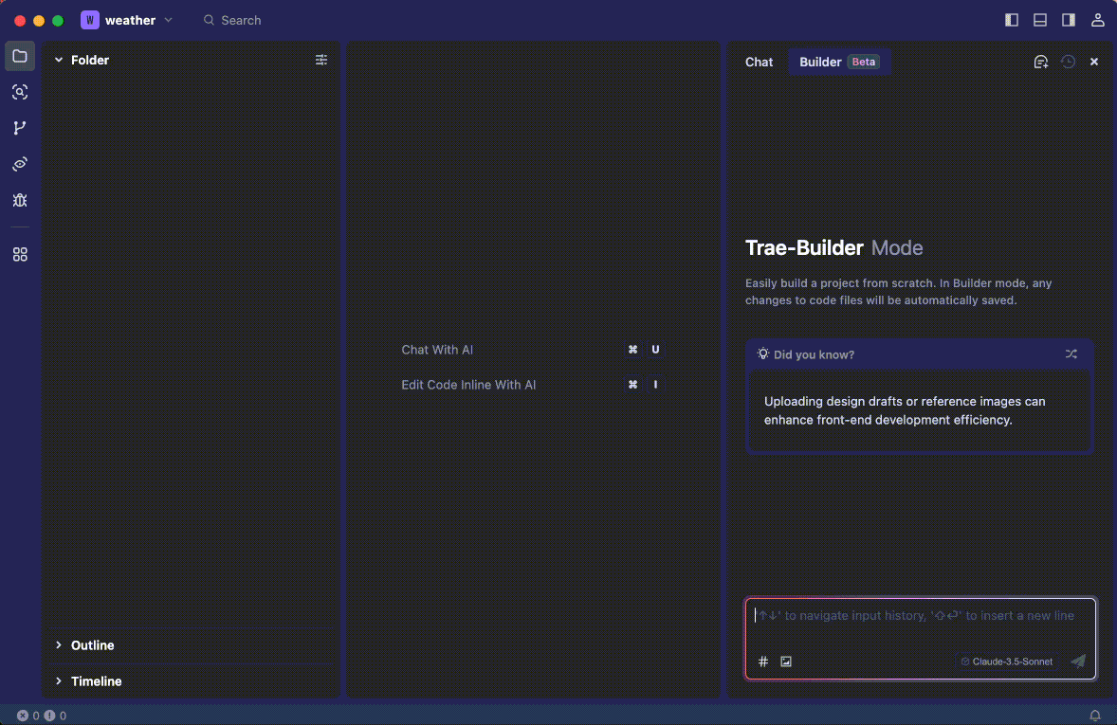Click the Trae-Builder Mode title

[x=833, y=248]
